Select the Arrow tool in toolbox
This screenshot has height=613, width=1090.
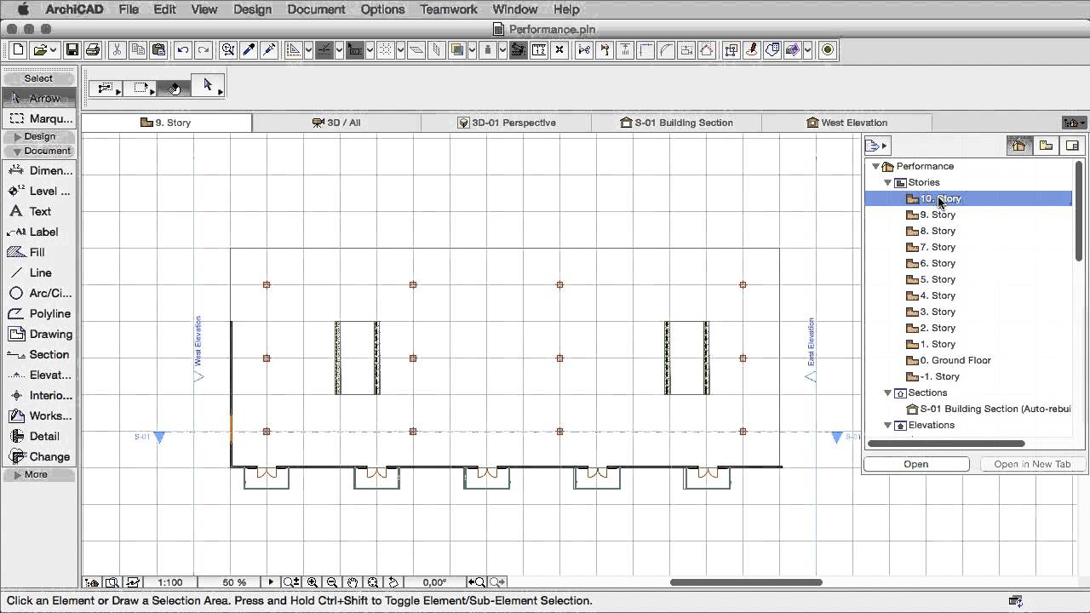(38, 98)
